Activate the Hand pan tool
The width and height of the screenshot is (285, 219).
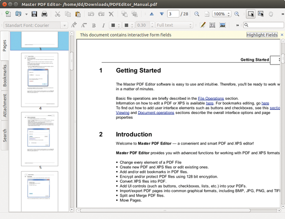[271, 14]
